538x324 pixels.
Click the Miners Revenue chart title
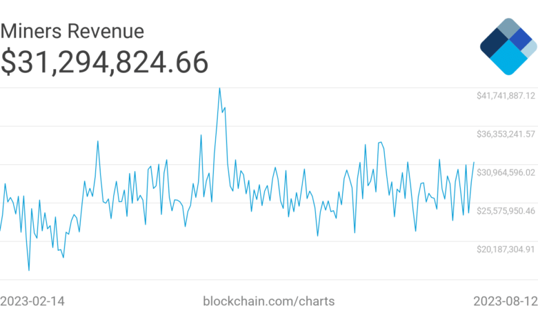(x=72, y=31)
